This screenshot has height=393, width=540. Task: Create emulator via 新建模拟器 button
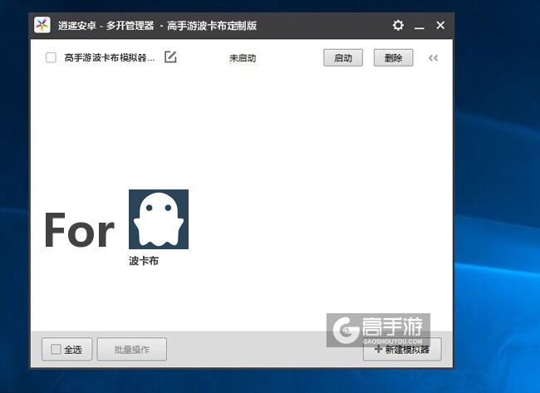402,349
